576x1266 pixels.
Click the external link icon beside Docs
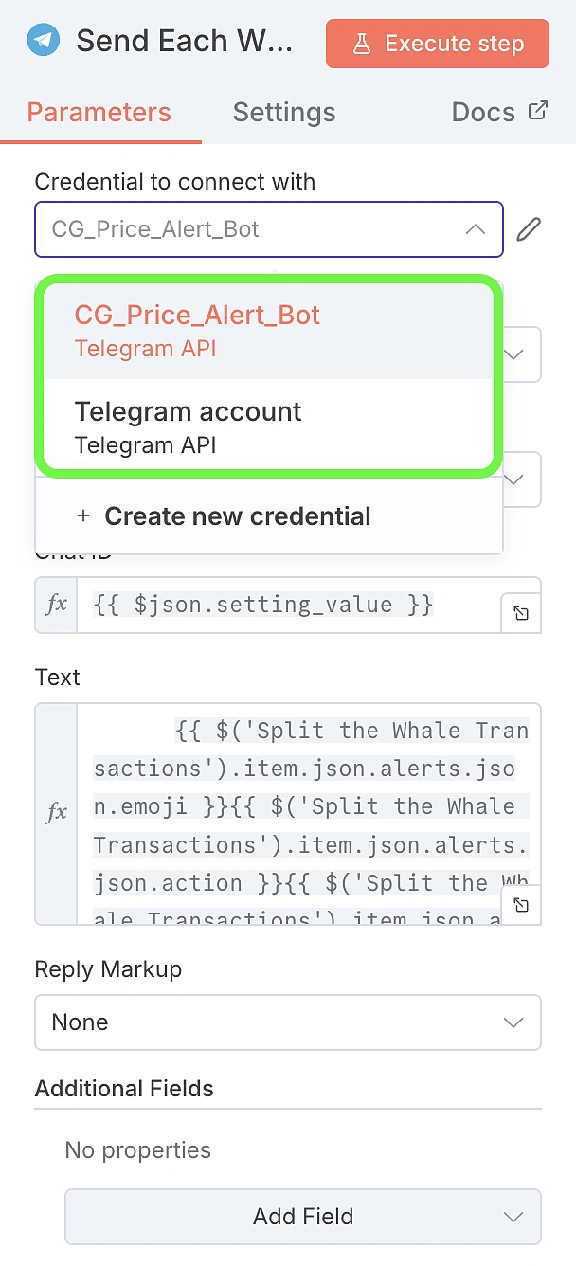tap(538, 111)
